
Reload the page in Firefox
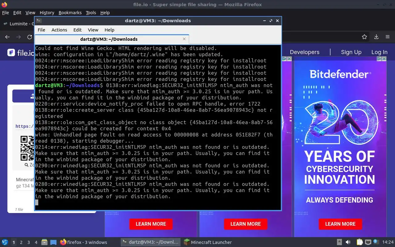[30, 37]
